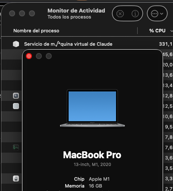Click the MacBook laptop image
Screen dimensions: 173x191
(x=92, y=108)
